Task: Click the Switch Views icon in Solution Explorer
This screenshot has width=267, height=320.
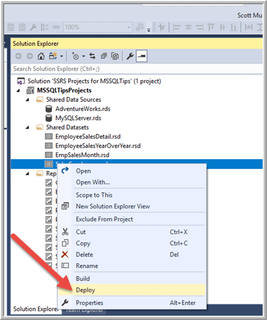Action: coord(53,56)
